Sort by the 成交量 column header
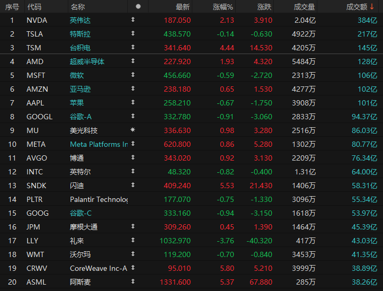The height and width of the screenshot is (291, 383). (304, 7)
